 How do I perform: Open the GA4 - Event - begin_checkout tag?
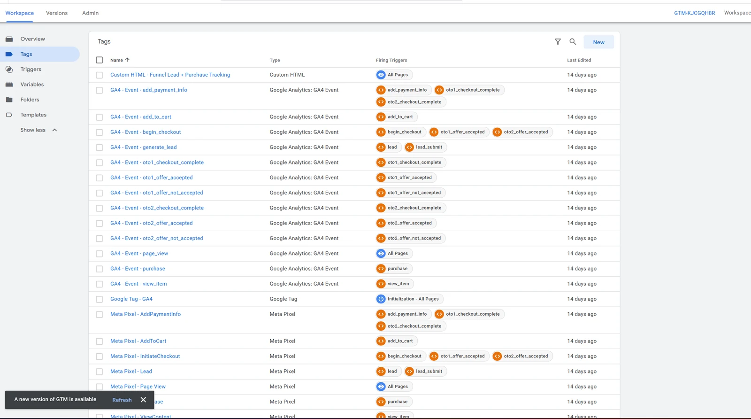pyautogui.click(x=146, y=132)
